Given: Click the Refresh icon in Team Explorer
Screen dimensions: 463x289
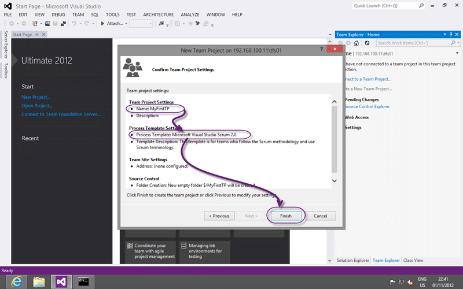Looking at the screenshot, I should point(367,43).
